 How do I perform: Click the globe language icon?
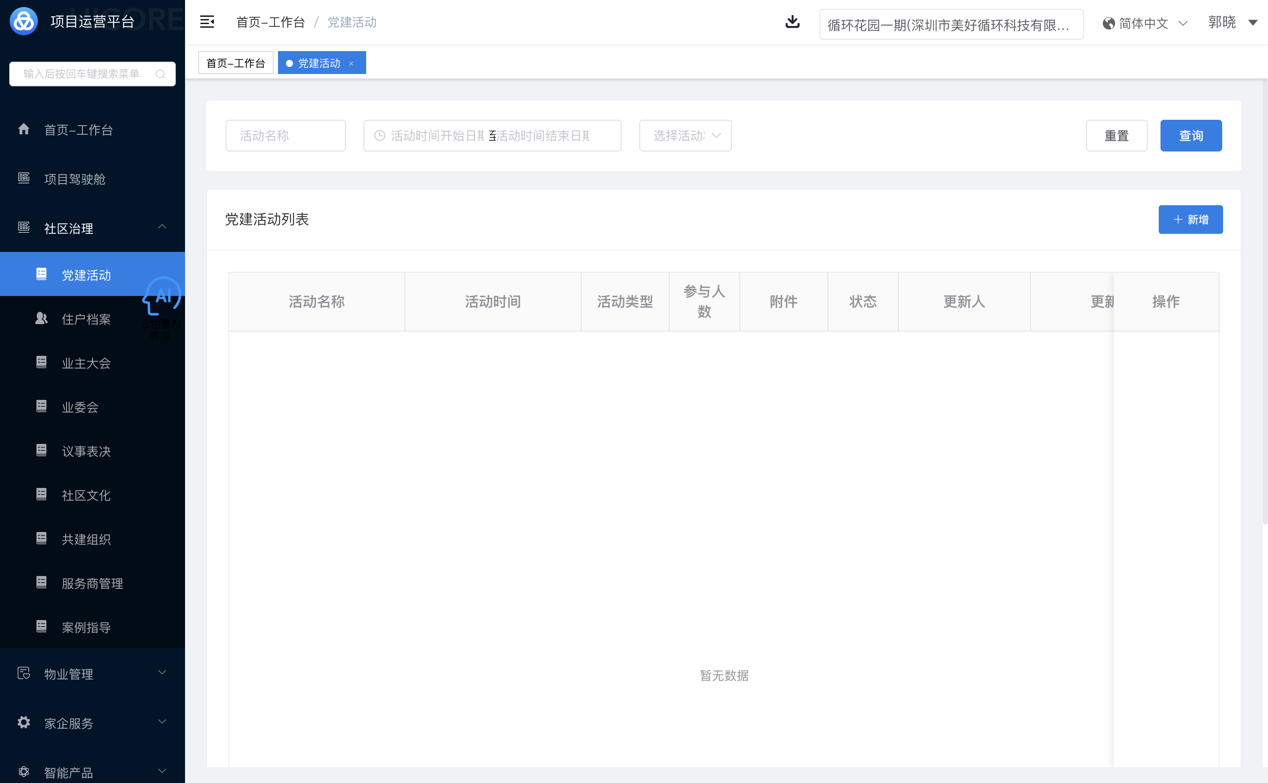pos(1109,23)
